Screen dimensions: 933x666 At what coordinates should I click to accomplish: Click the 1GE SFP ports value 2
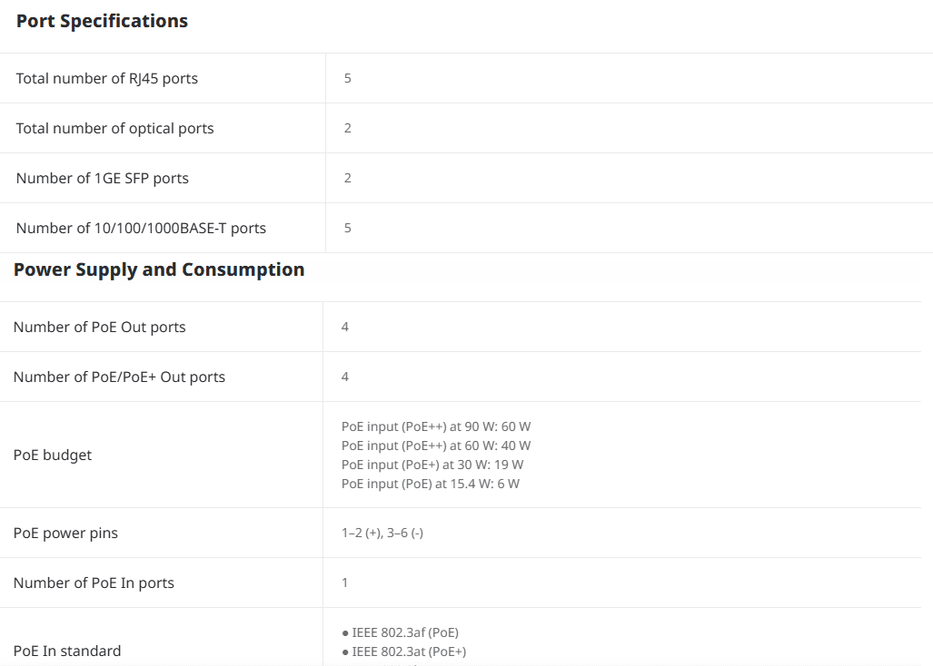348,178
